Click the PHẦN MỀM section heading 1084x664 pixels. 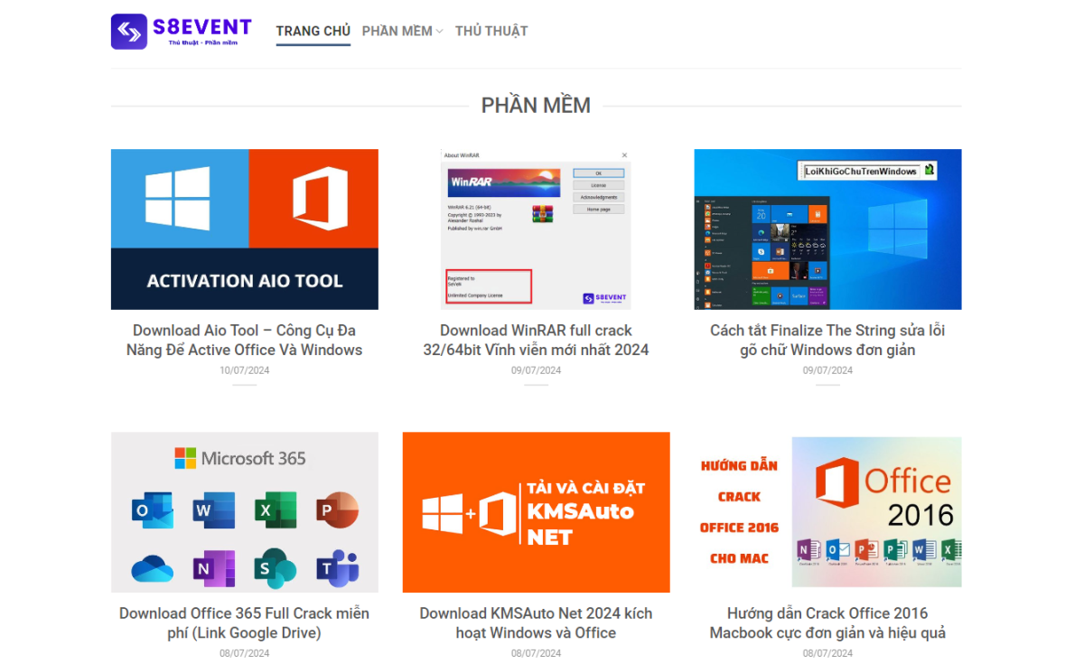(x=536, y=106)
